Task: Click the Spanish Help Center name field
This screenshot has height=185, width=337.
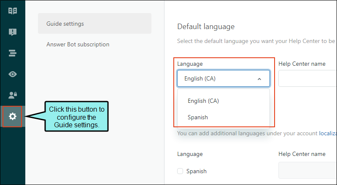Action: 308,170
